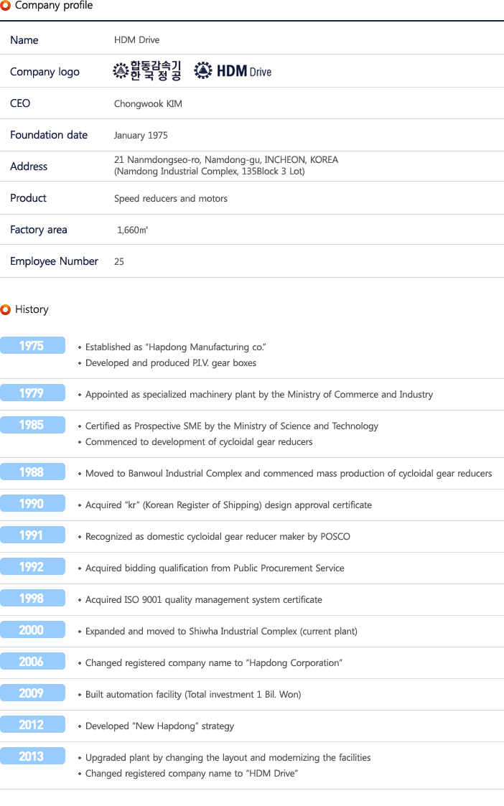Select the 1979 year badge
The width and height of the screenshot is (504, 806).
[x=32, y=393]
